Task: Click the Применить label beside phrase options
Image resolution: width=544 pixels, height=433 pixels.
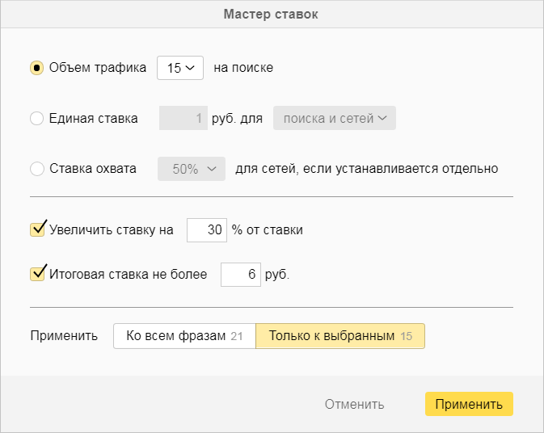Action: pyautogui.click(x=64, y=336)
